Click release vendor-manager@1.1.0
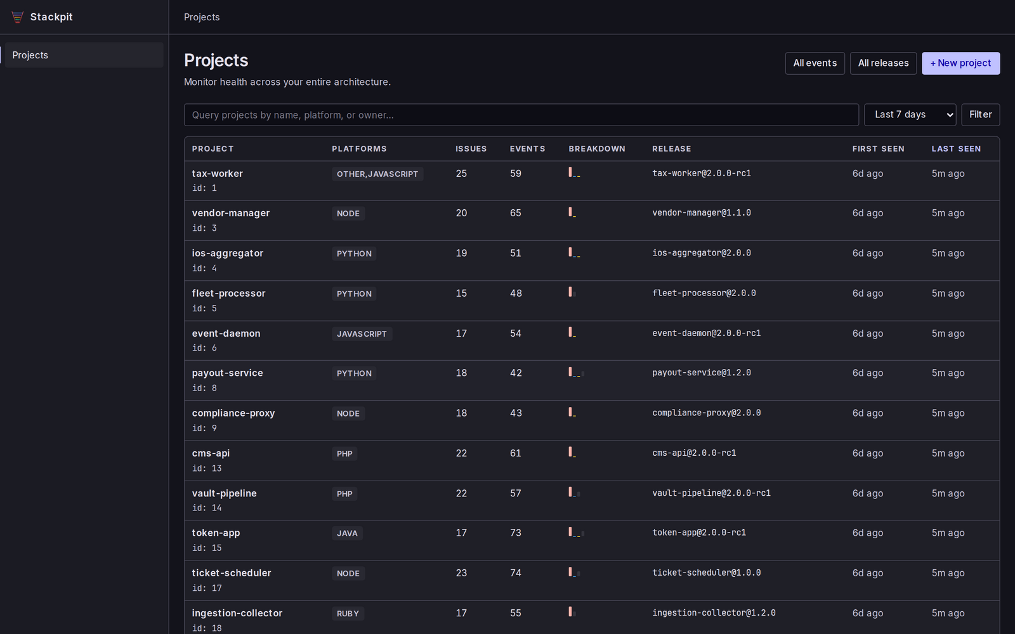Screen dimensions: 1015x634 click(702, 213)
